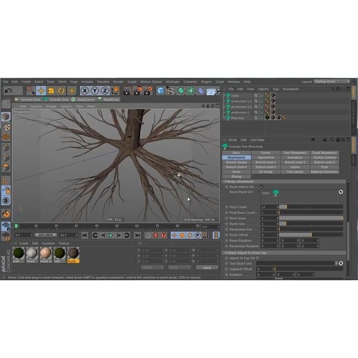Open the Plugins menu

pos(206,82)
